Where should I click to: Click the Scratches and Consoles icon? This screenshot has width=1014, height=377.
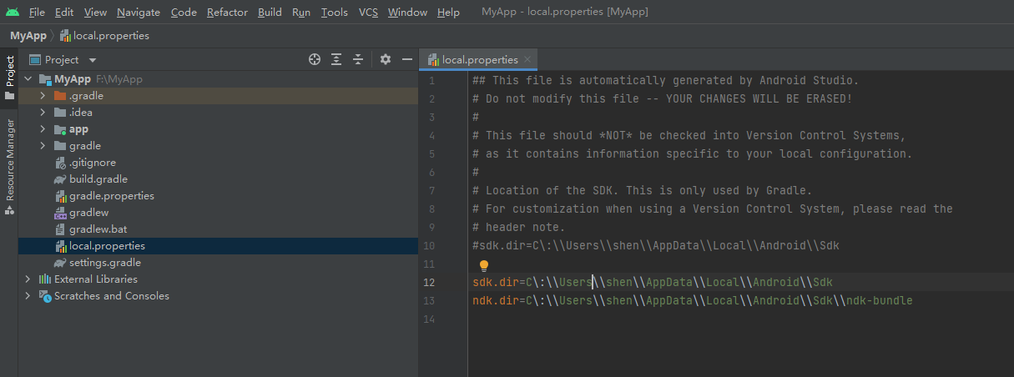click(x=45, y=296)
